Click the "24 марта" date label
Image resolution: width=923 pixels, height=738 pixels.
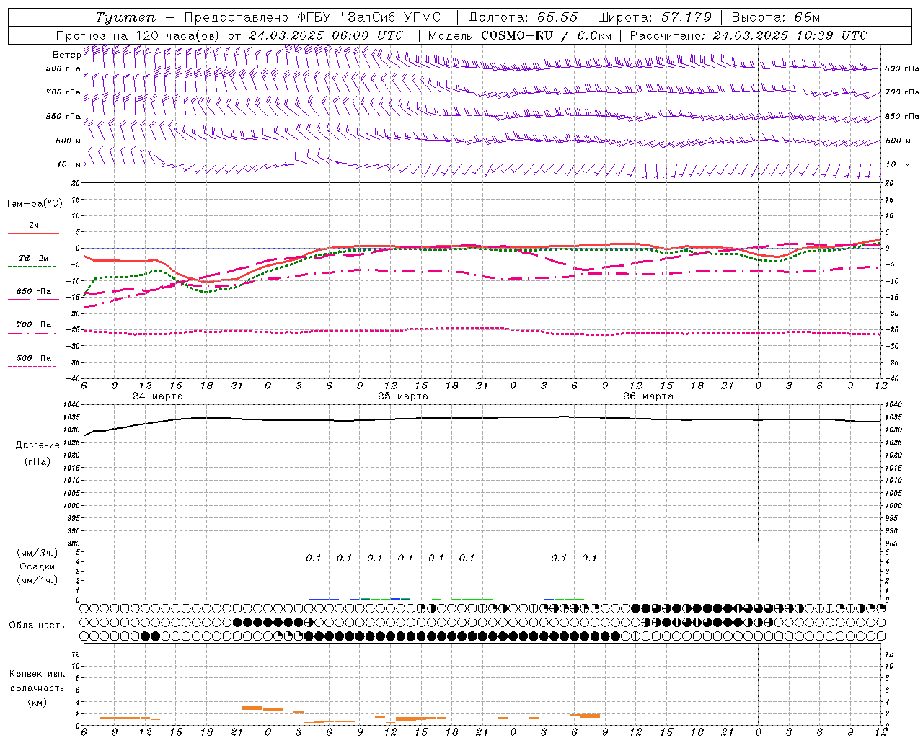(x=158, y=396)
